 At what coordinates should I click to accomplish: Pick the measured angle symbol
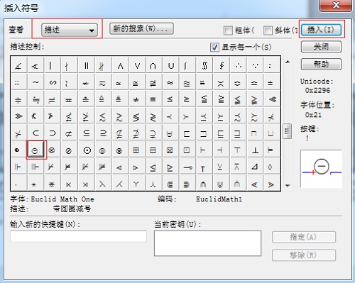pos(18,65)
